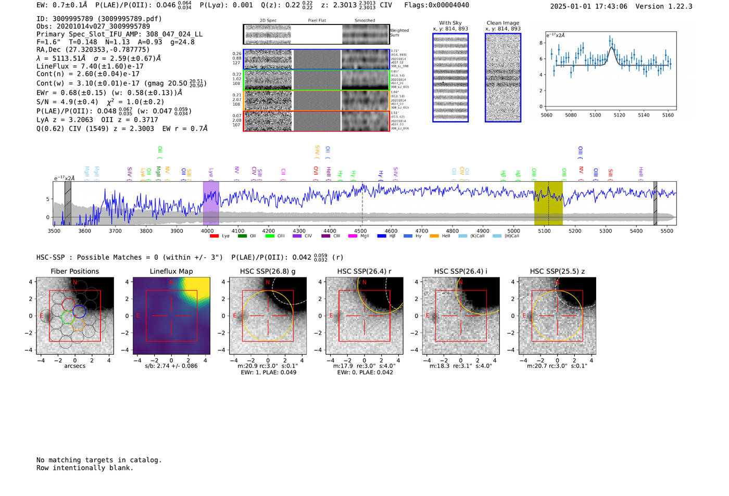Select the green-bordered 2D spectrum row

[316, 80]
